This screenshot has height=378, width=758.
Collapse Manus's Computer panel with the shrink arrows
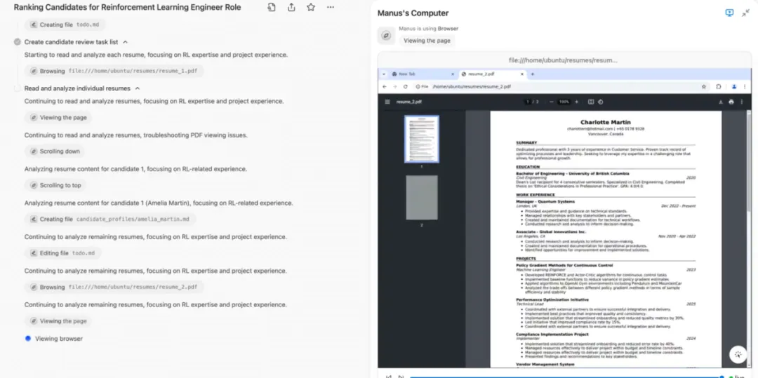(745, 13)
